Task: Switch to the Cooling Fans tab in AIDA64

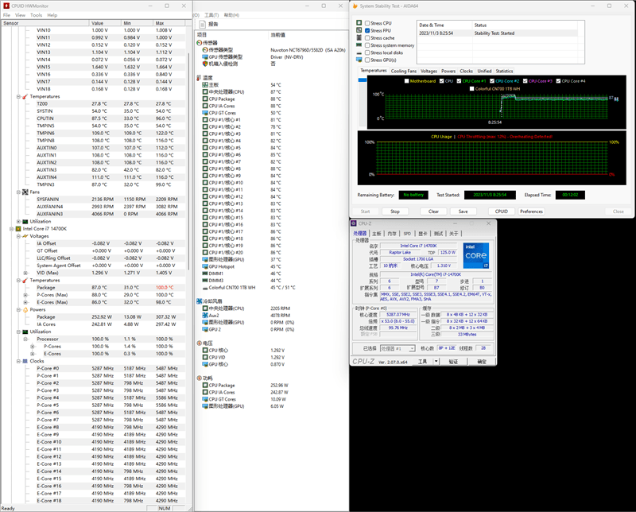Action: tap(404, 71)
